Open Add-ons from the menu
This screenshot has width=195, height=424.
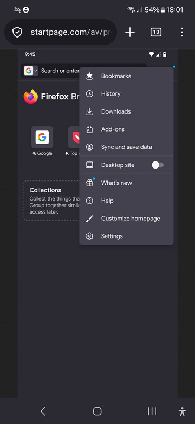pyautogui.click(x=126, y=129)
